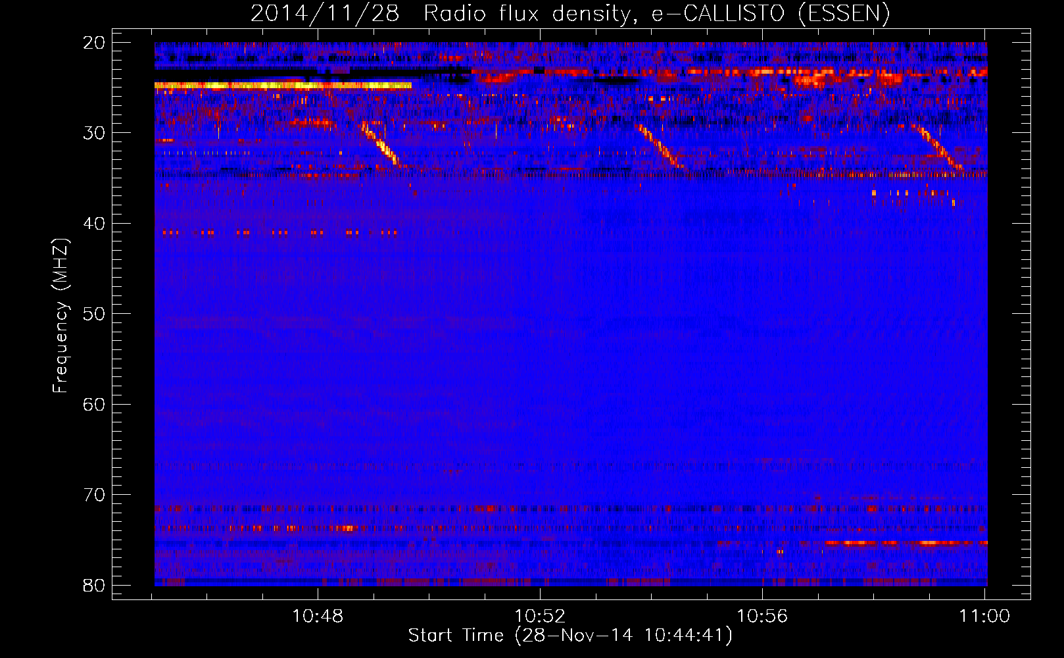The height and width of the screenshot is (658, 1064).
Task: Click the 50 frequency tick label
Action: [x=95, y=314]
